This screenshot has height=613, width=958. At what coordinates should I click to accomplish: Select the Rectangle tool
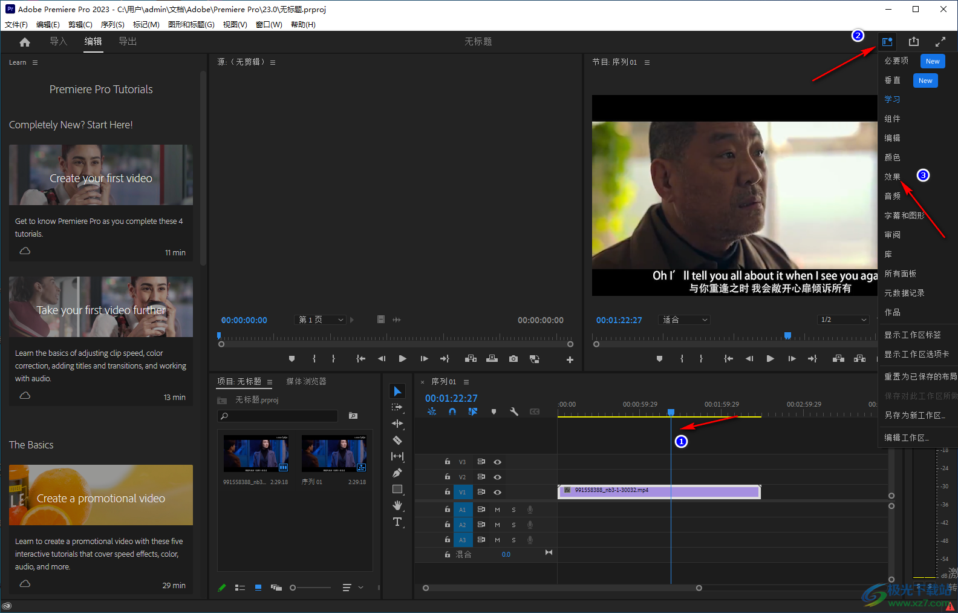pos(397,489)
